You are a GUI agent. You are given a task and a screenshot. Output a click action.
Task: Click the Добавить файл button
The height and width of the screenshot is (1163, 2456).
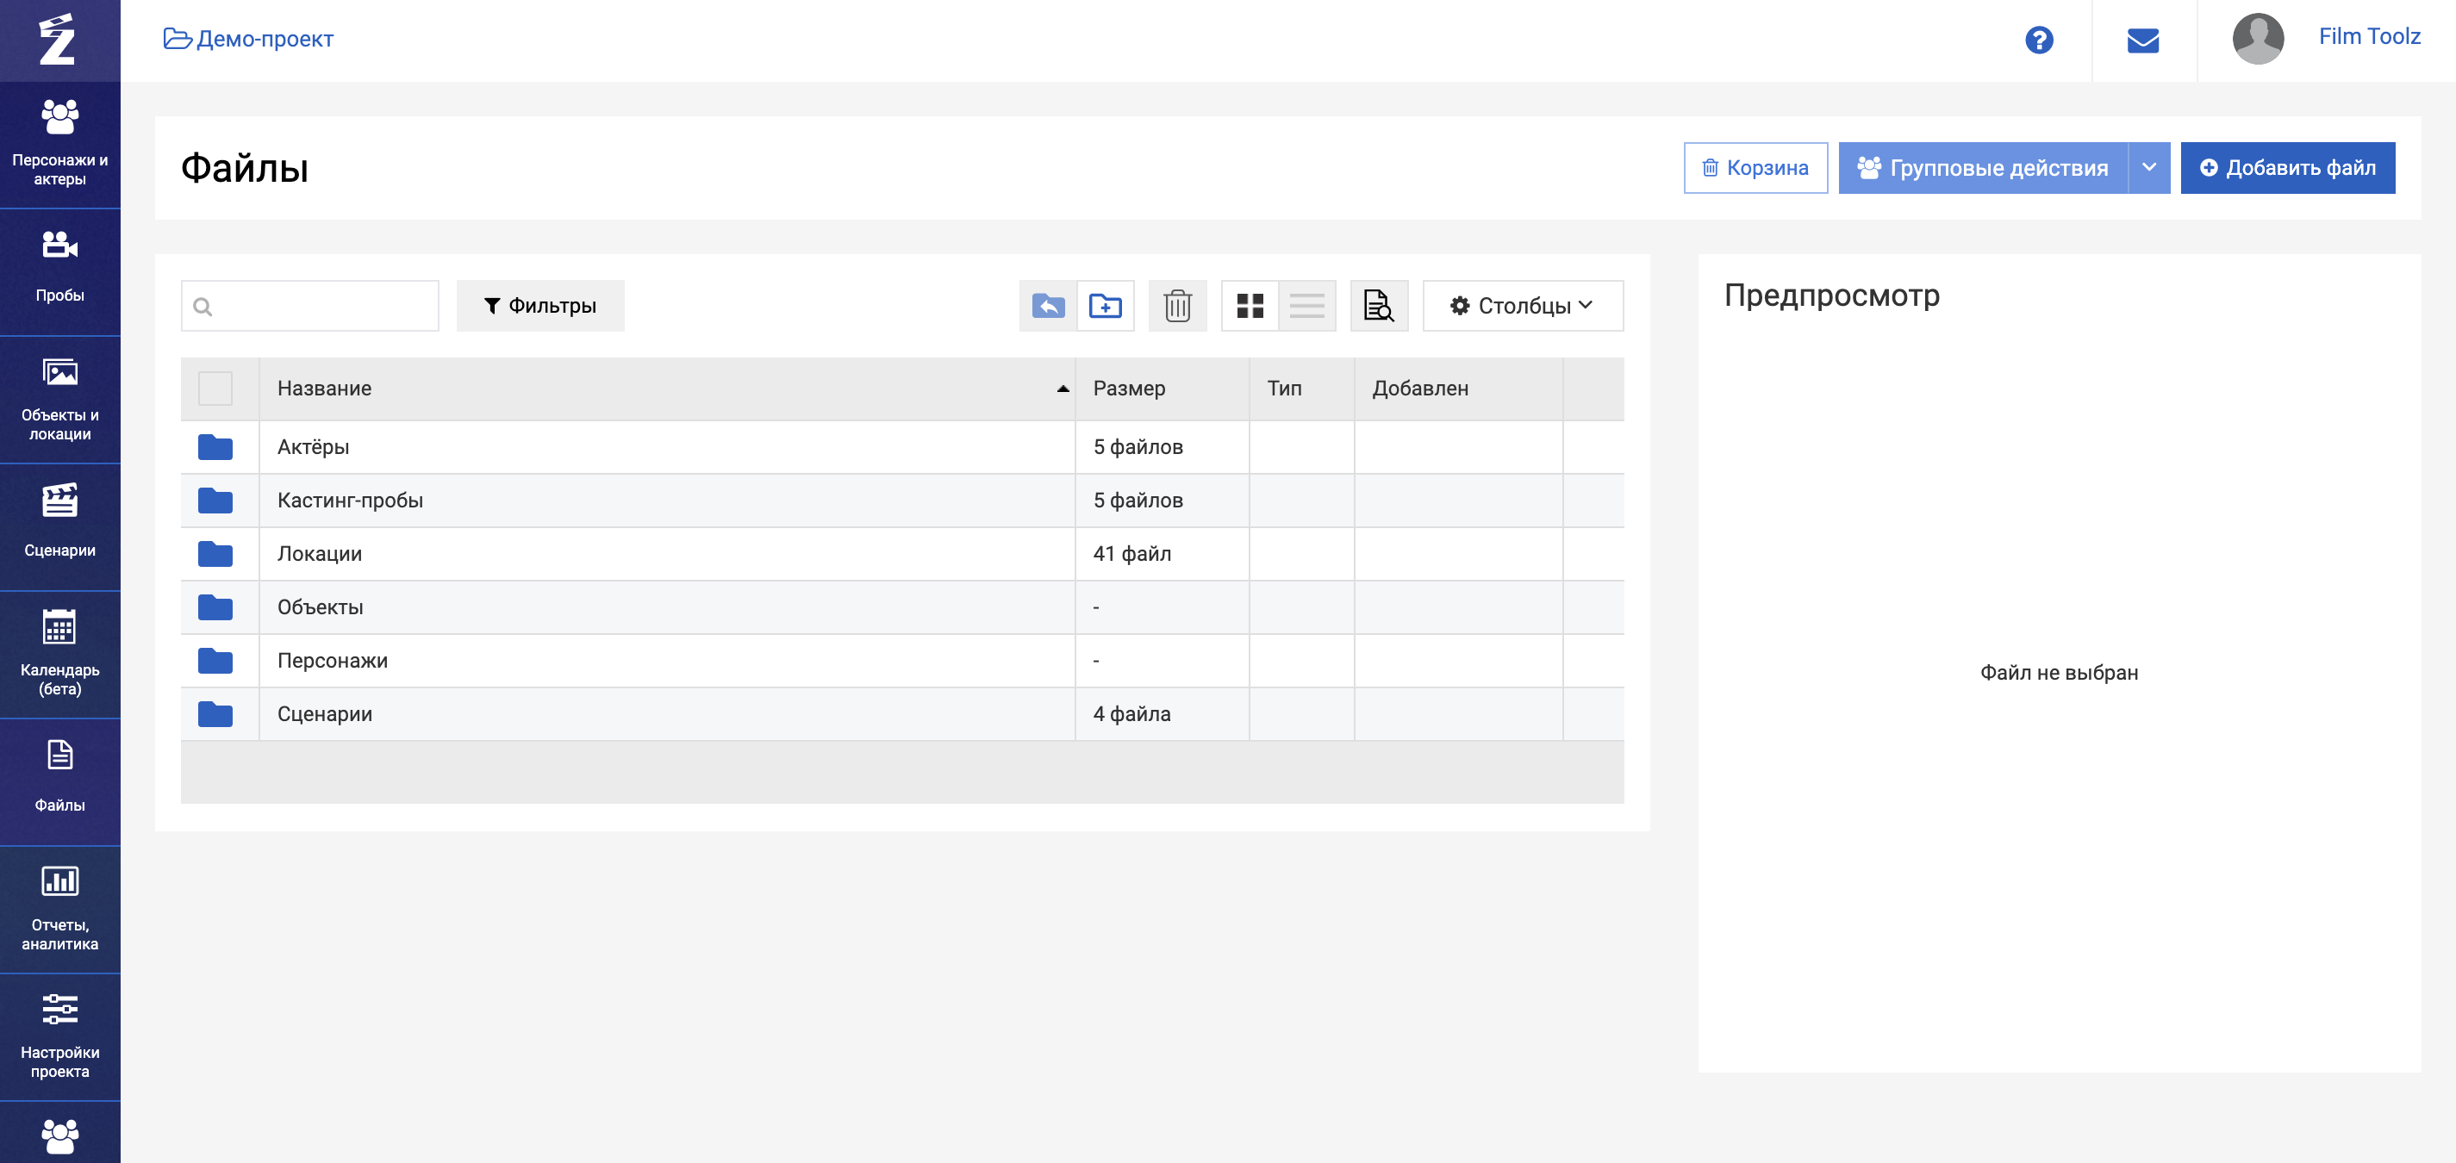click(x=2286, y=168)
